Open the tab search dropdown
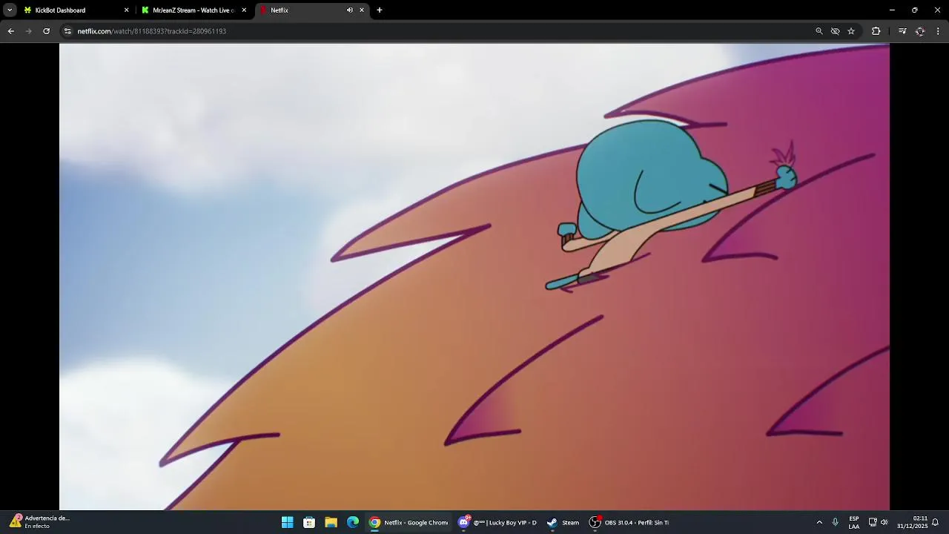949x534 pixels. tap(10, 10)
